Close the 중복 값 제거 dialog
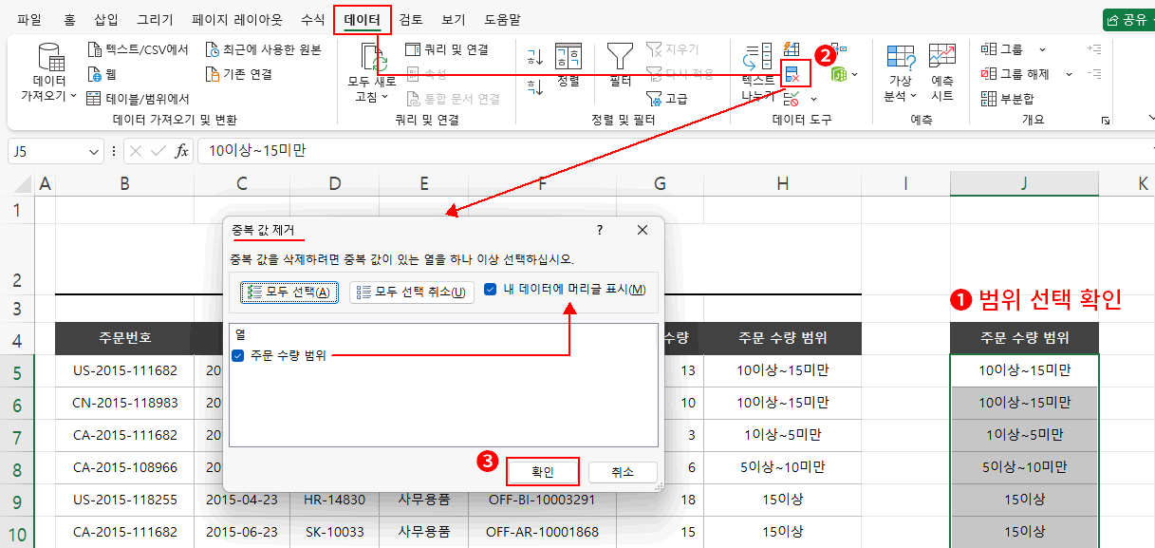Viewport: 1155px width, 548px height. click(x=643, y=230)
